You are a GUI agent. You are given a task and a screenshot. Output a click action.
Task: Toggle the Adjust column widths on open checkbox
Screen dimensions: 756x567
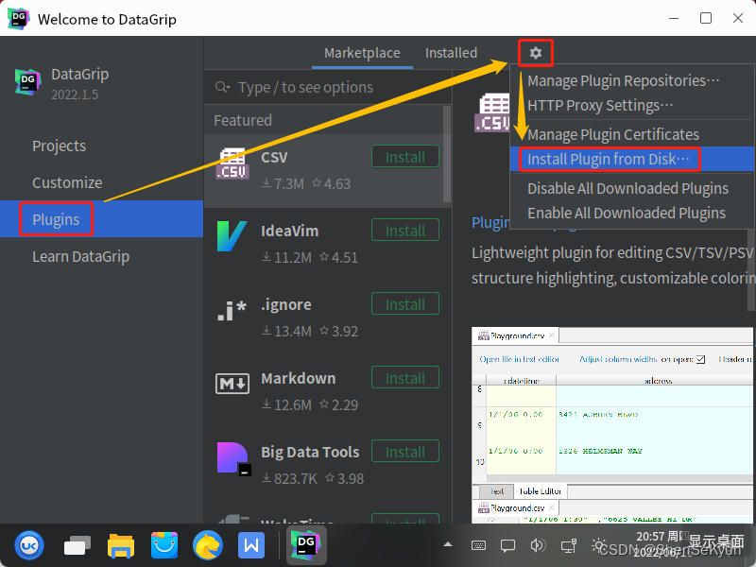(700, 359)
